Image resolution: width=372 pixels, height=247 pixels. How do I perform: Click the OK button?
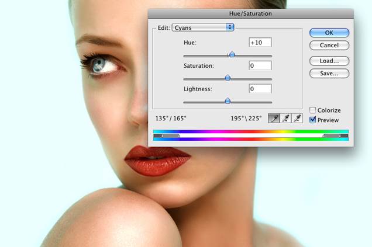[x=329, y=33]
